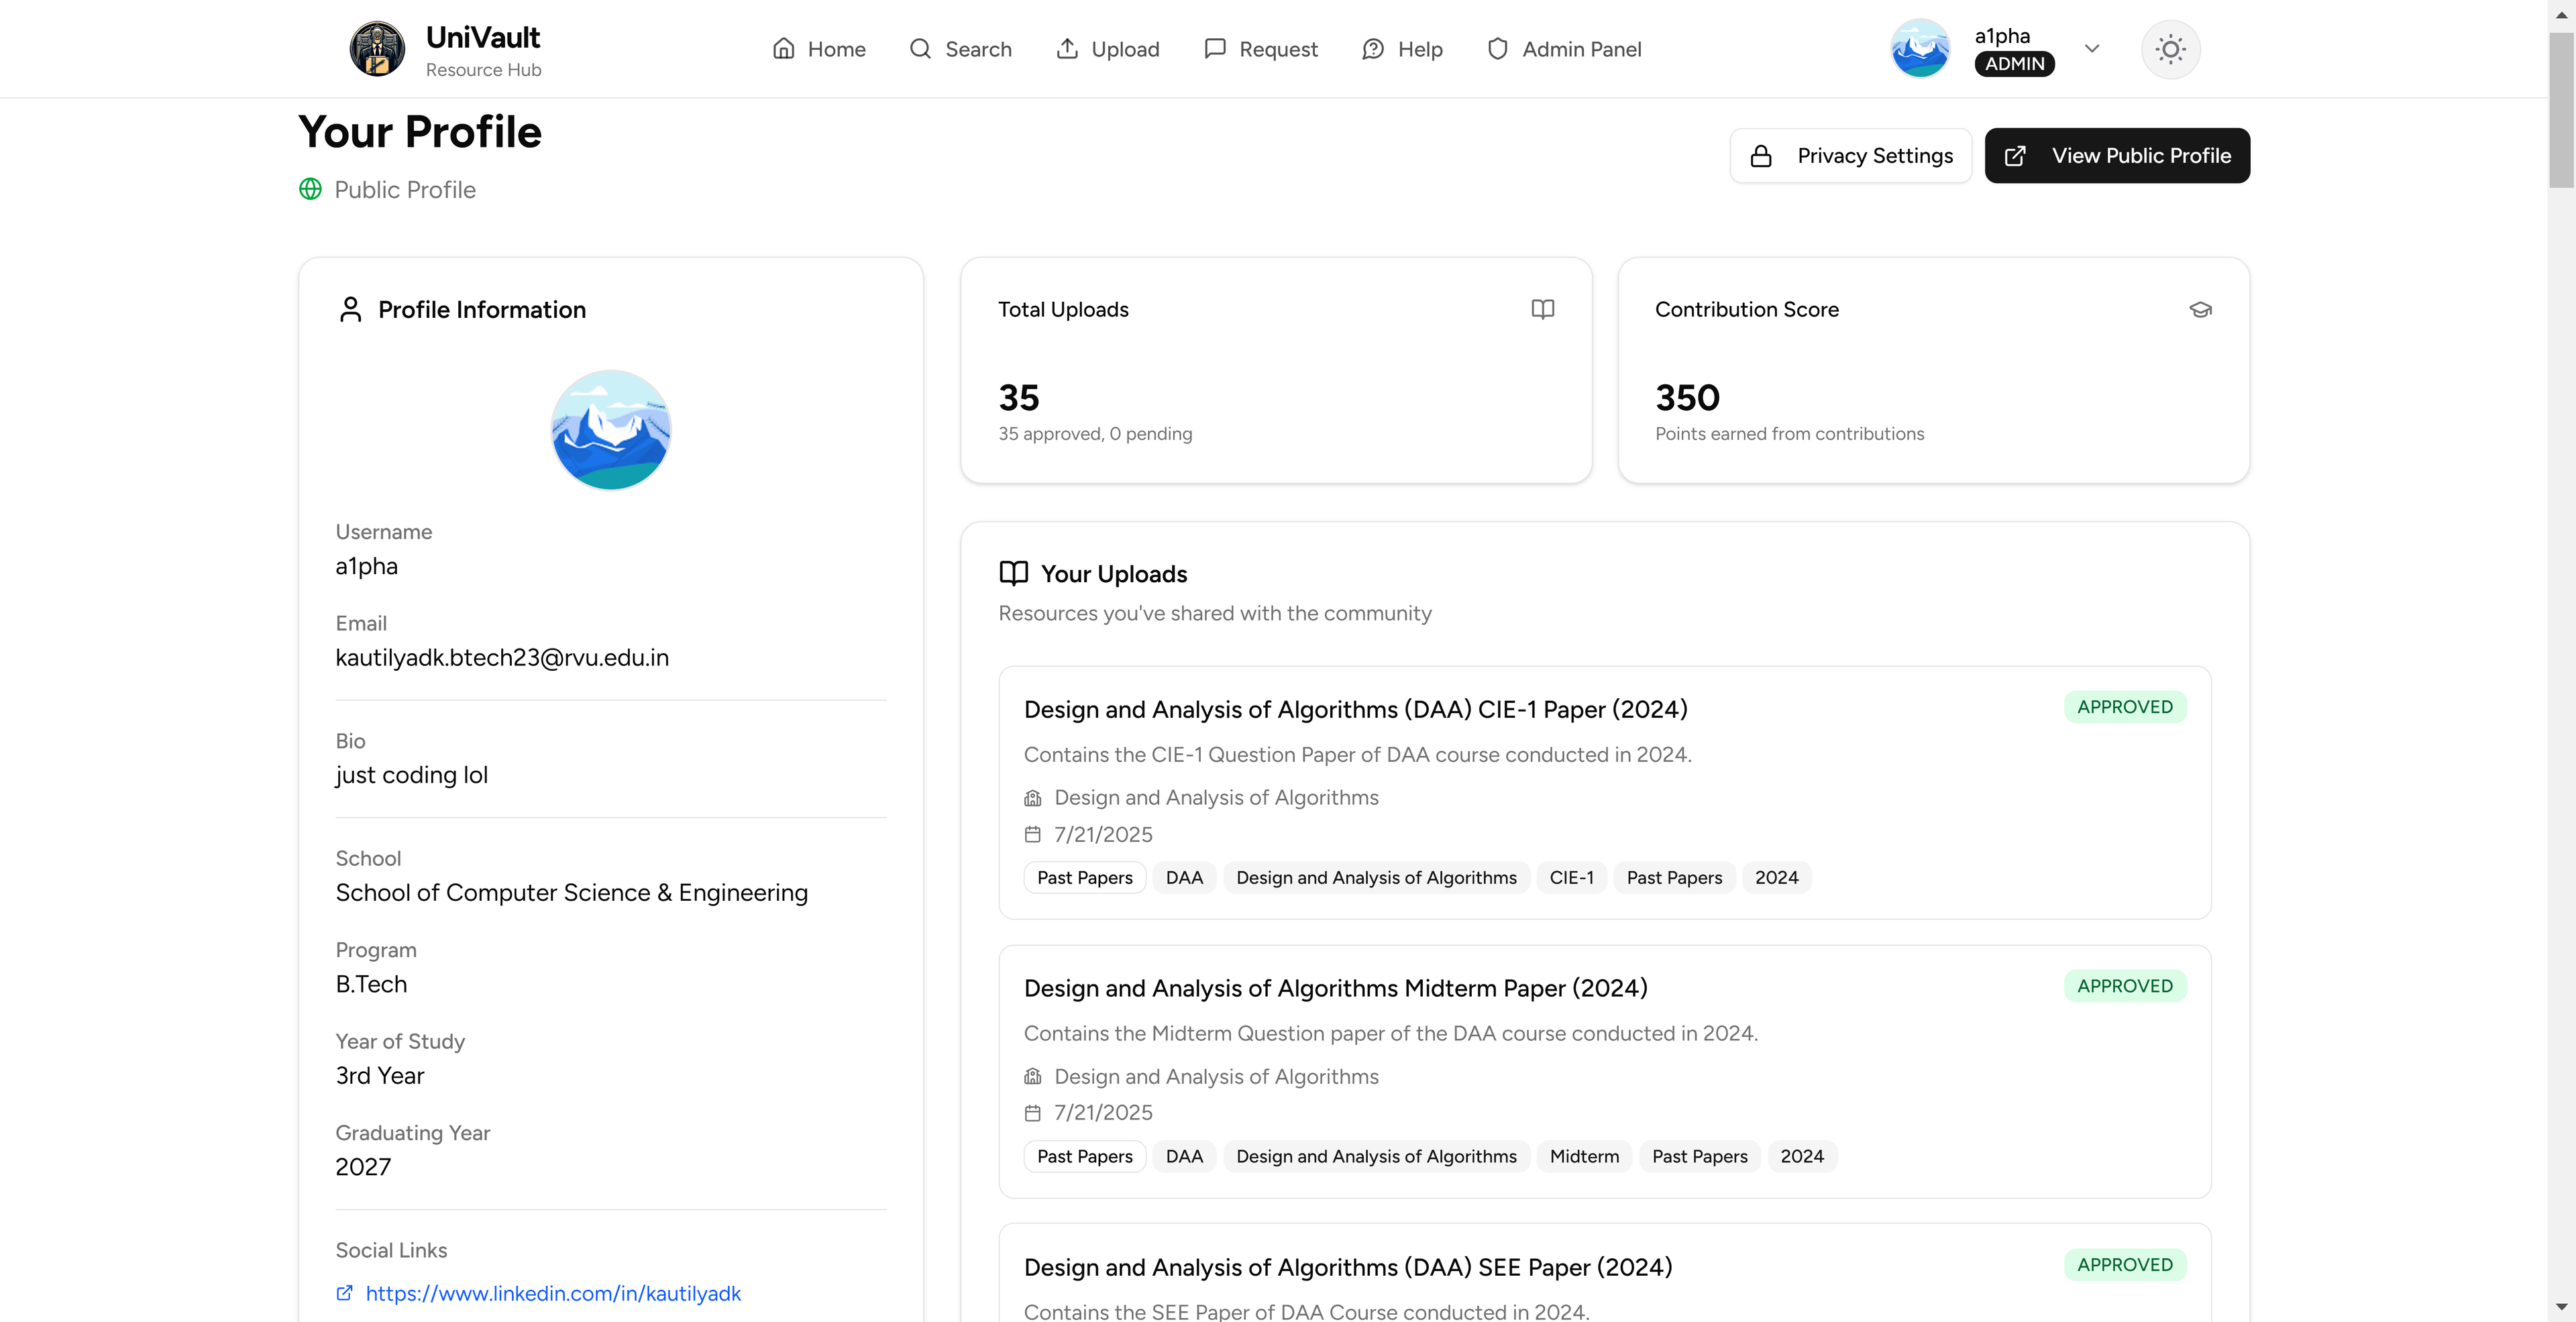Viewport: 2576px width, 1322px height.
Task: Open the LinkedIn profile link
Action: pyautogui.click(x=552, y=1293)
